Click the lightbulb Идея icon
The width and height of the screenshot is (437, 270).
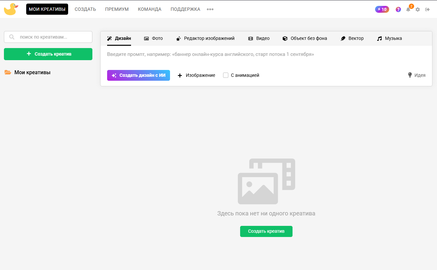coord(410,75)
